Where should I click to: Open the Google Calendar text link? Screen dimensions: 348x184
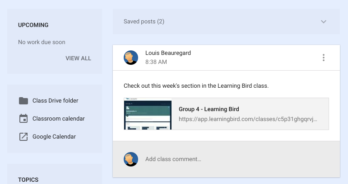click(54, 137)
